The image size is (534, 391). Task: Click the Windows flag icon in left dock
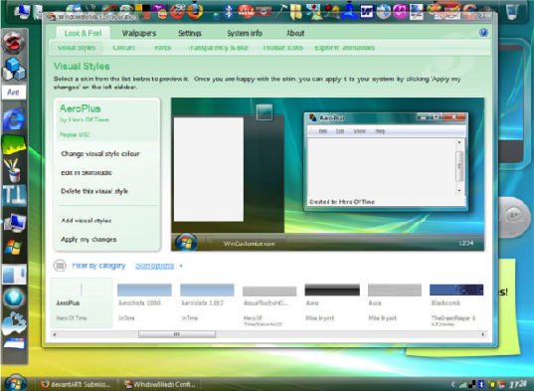click(14, 248)
